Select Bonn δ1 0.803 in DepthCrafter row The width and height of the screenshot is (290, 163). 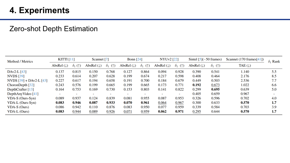point(145,89)
